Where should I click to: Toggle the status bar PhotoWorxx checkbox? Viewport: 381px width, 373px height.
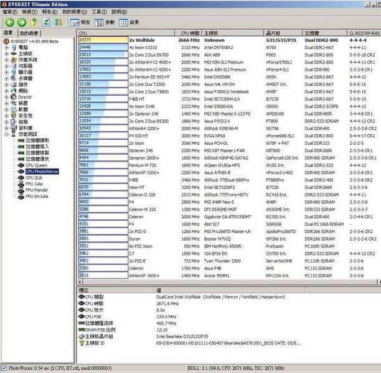pyautogui.click(x=4, y=368)
